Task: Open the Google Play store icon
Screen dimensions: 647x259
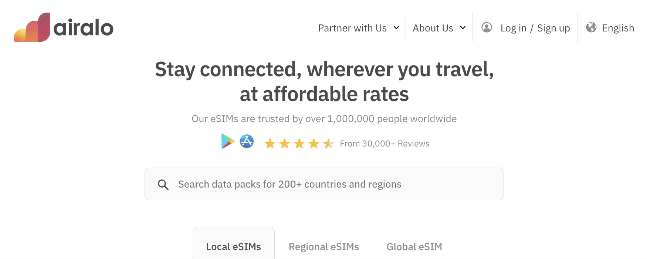Action: (228, 141)
